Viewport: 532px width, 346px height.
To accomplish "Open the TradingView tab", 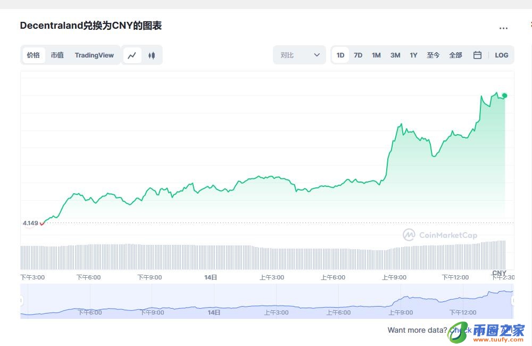I will (x=94, y=55).
